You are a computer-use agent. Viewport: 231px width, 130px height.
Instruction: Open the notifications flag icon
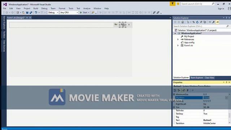pyautogui.click(x=173, y=4)
